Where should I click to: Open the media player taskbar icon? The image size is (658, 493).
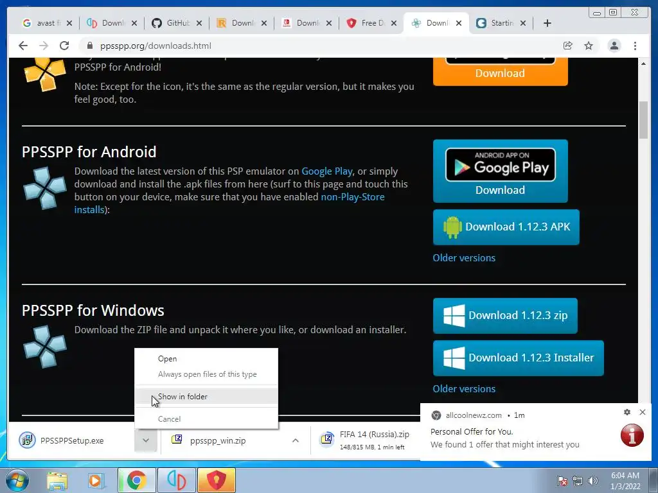[95, 480]
